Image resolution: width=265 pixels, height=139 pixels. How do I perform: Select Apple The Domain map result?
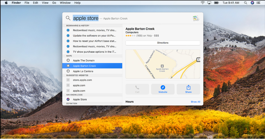[92, 60]
